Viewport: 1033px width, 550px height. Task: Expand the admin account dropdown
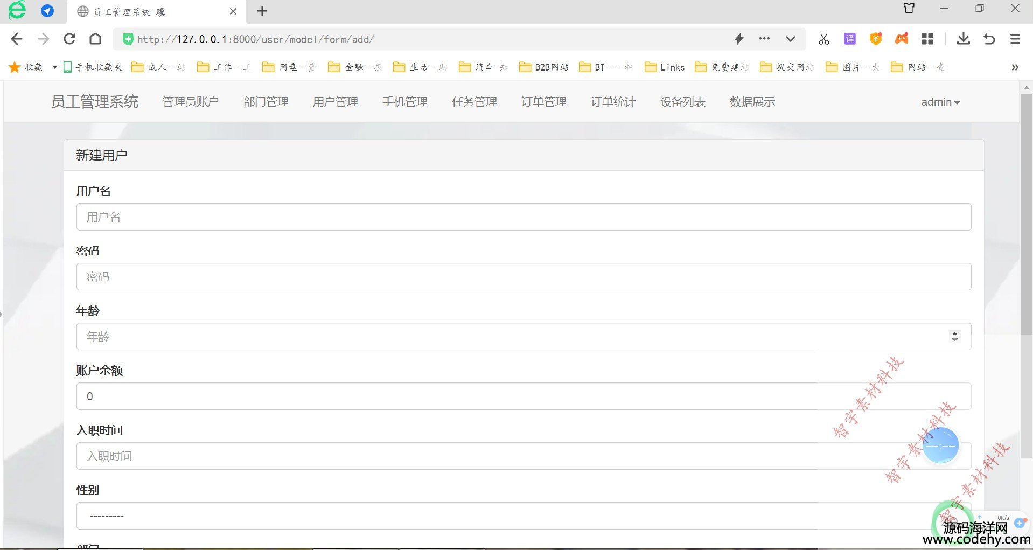[940, 102]
